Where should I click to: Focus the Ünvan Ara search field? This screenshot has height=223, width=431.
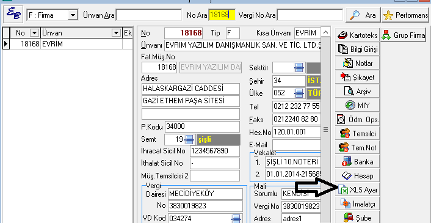(x=149, y=15)
